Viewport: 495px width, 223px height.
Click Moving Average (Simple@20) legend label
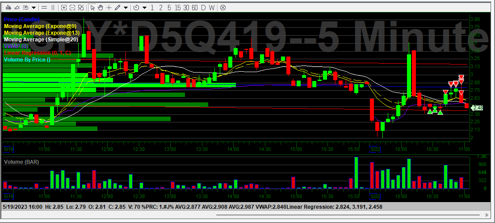[x=41, y=39]
